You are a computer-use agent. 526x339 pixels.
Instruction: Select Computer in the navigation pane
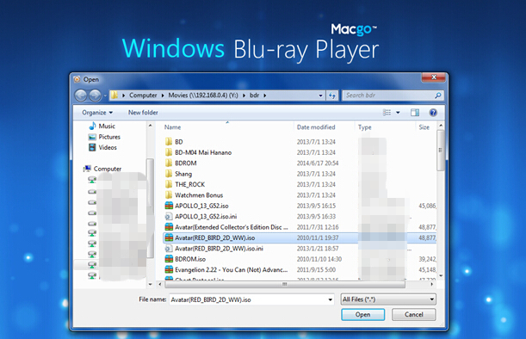(x=108, y=169)
